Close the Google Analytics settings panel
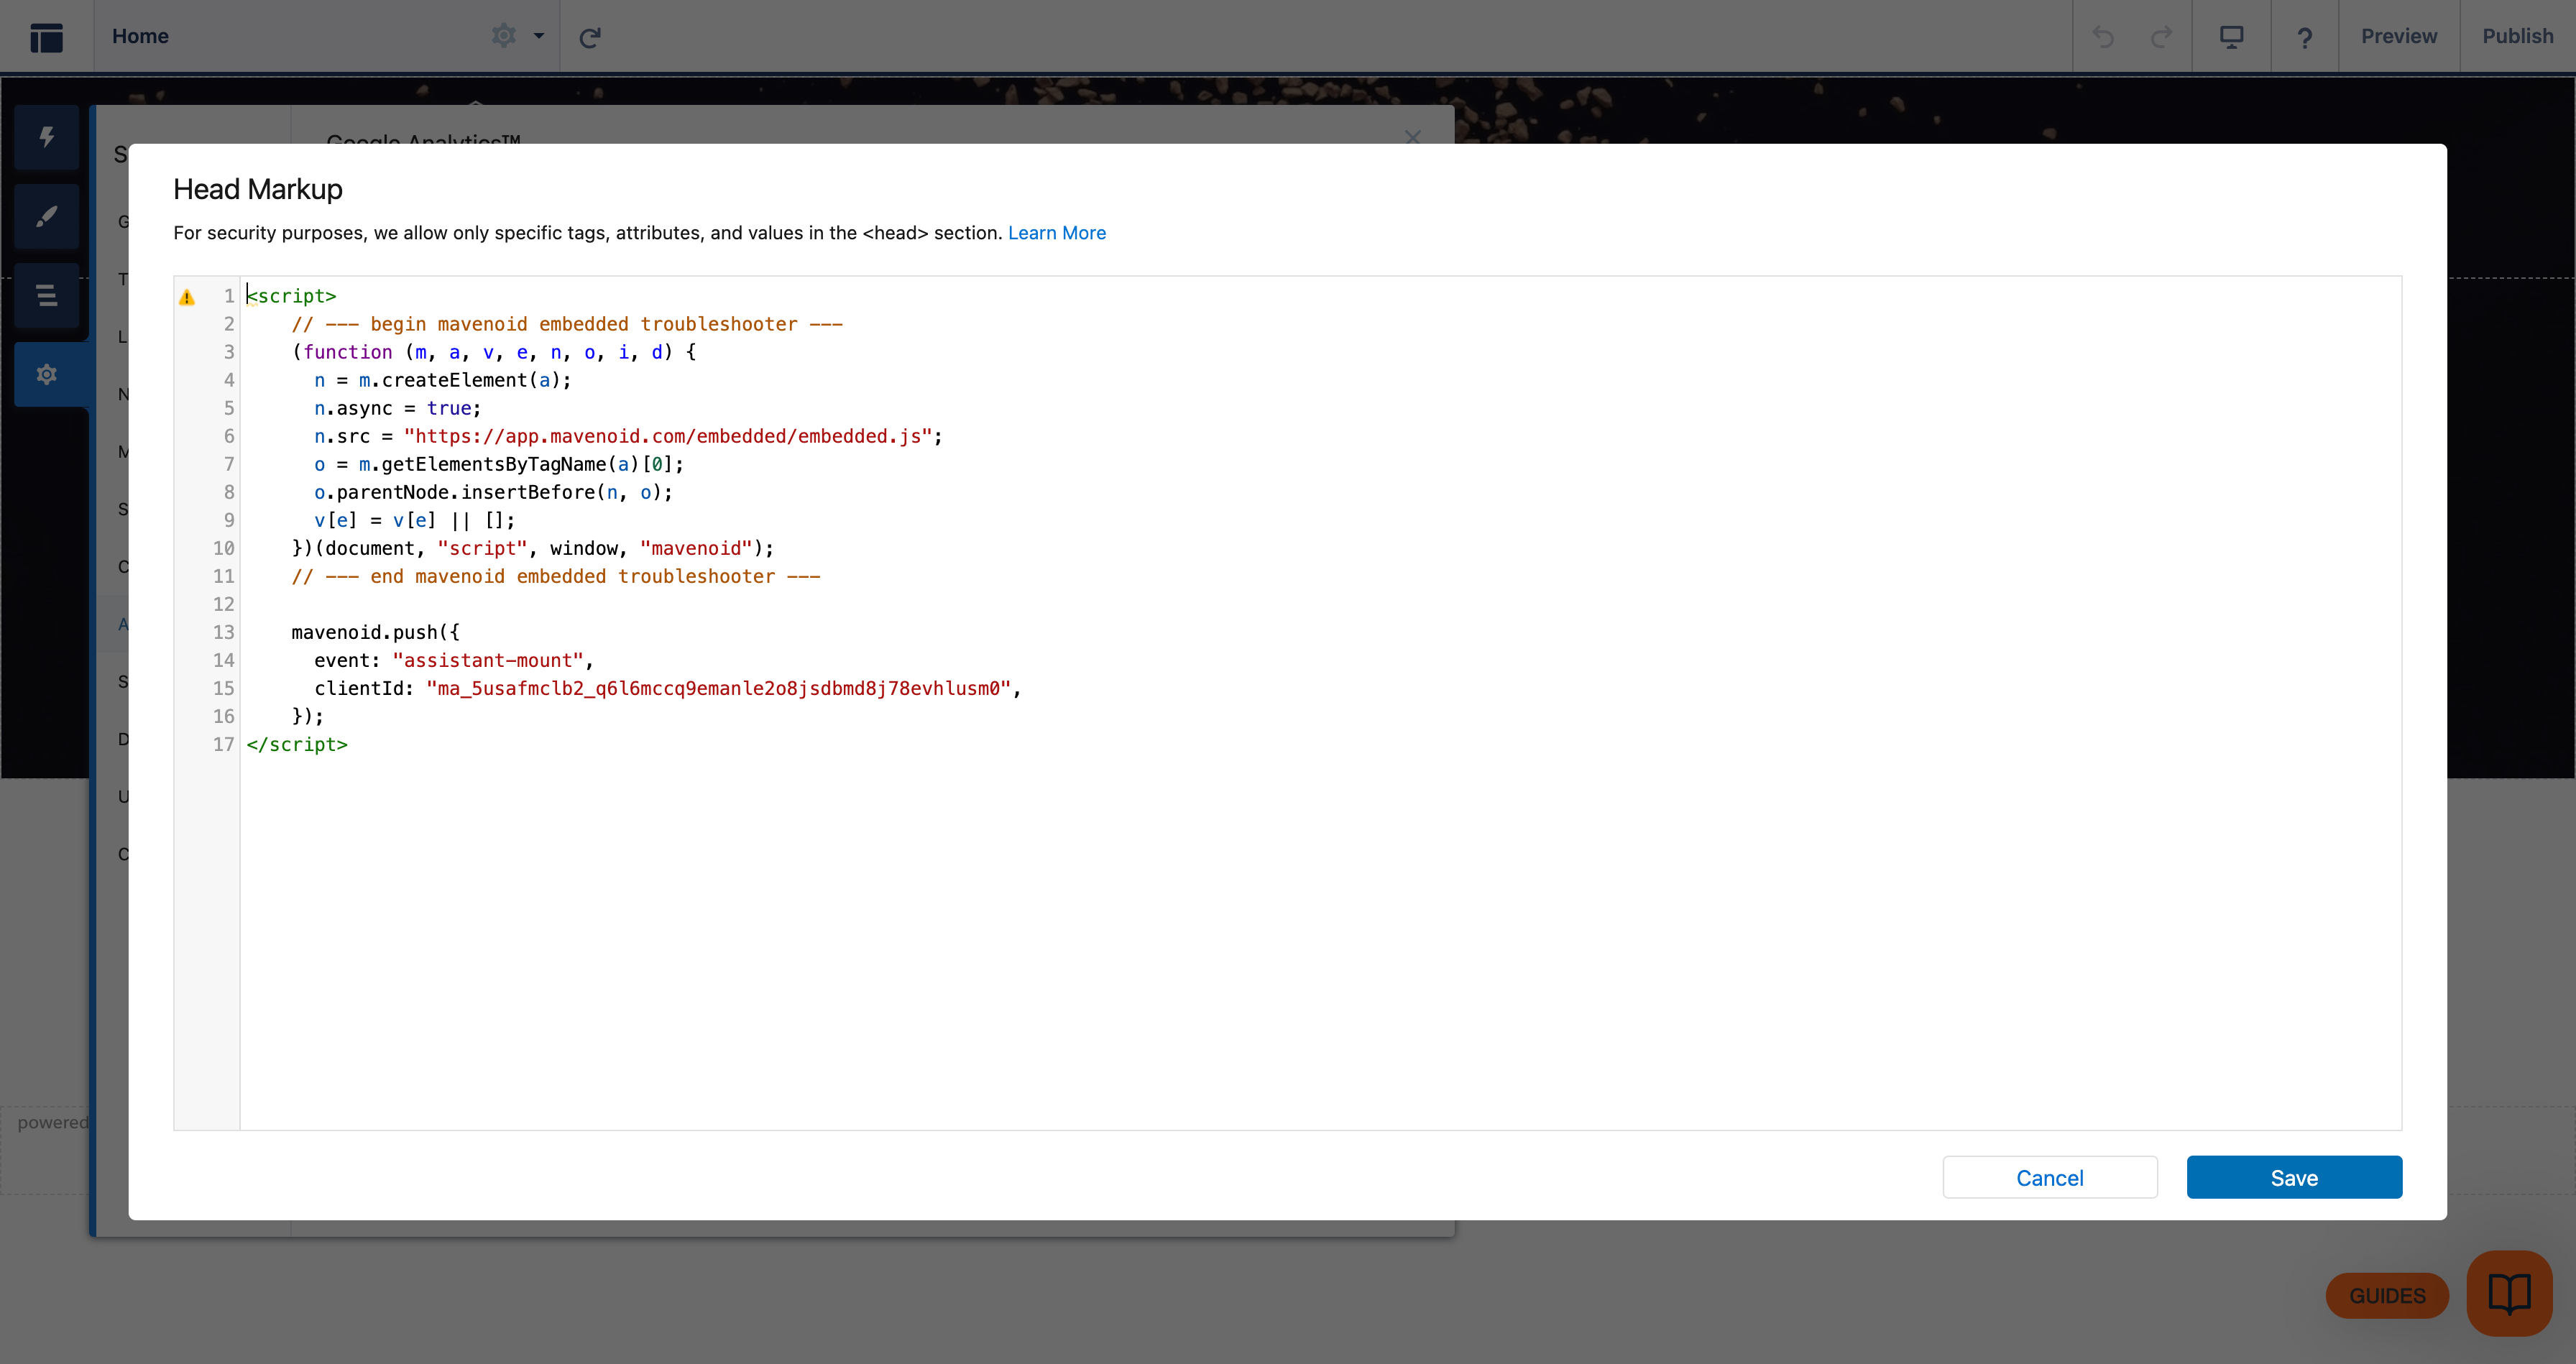Viewport: 2576px width, 1364px height. pyautogui.click(x=1412, y=137)
